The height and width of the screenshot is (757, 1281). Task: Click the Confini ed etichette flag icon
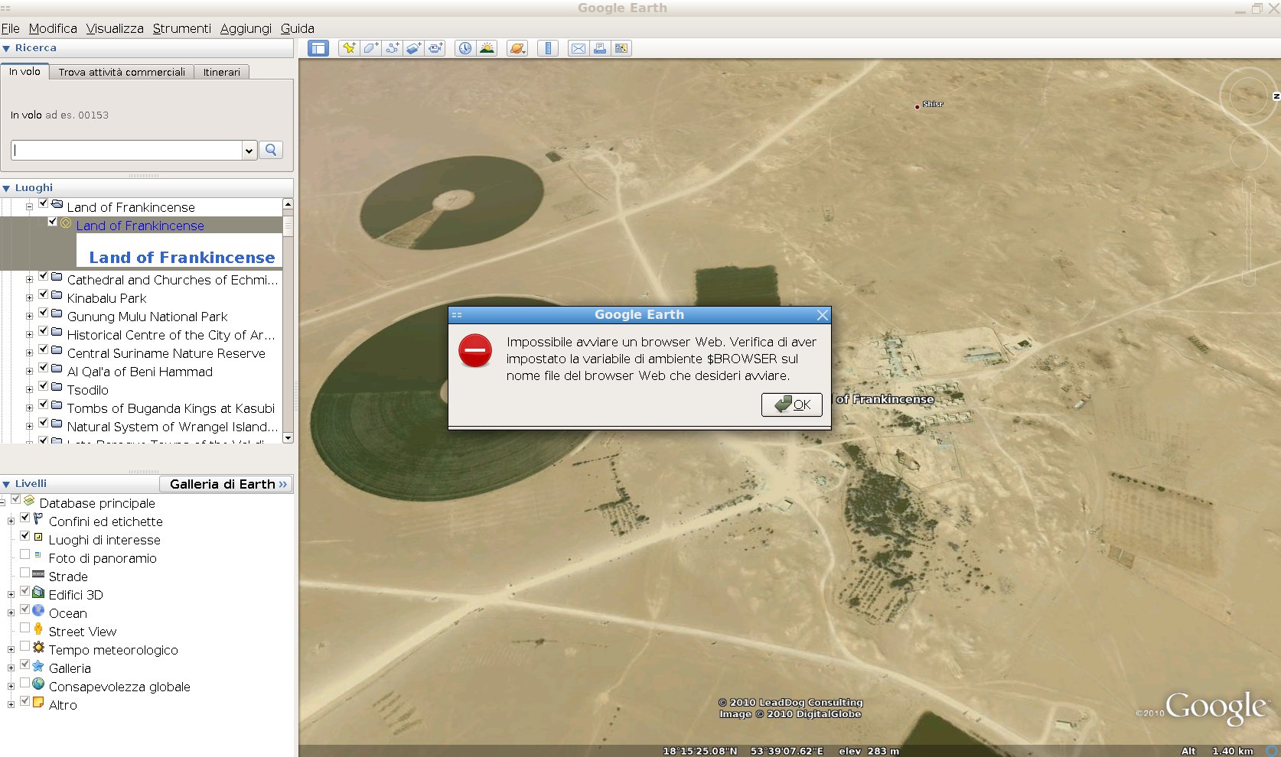38,519
